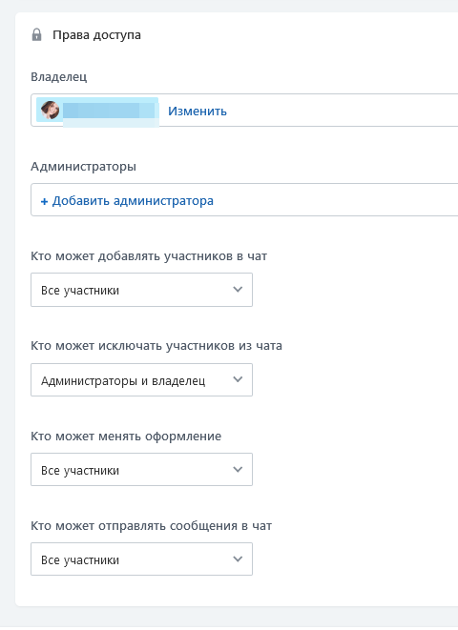Click the plus sign before Добавить администратора
458x630 pixels.
(x=44, y=201)
